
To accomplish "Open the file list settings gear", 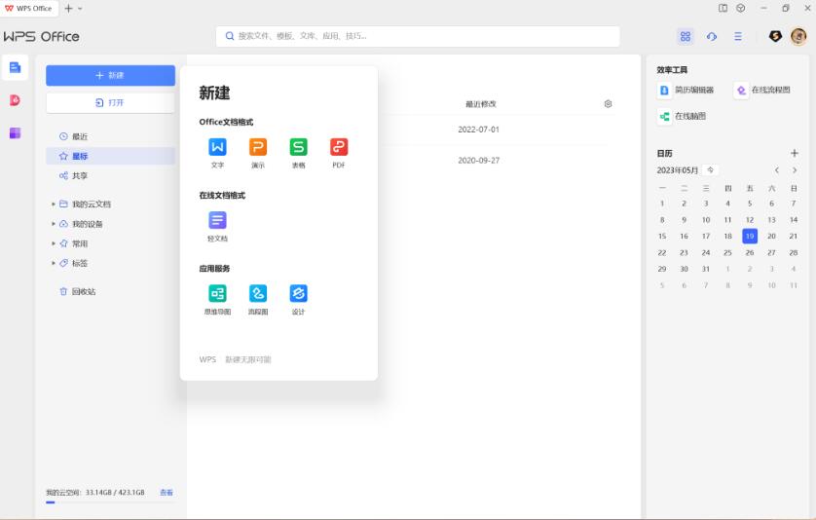I will click(609, 103).
